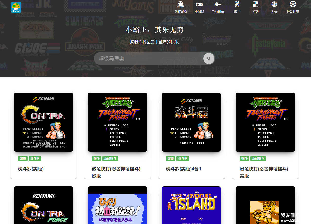Click the gamepad icon above 小游戏
This screenshot has height=224, width=311.
tap(199, 4)
